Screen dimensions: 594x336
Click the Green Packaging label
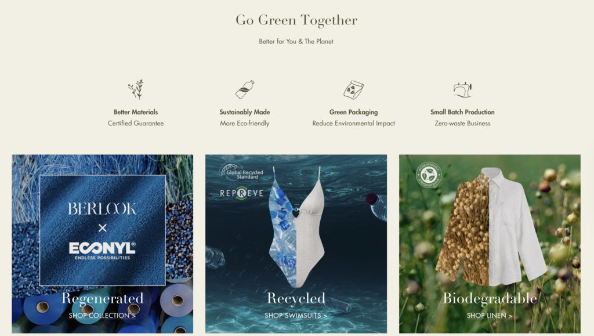353,112
